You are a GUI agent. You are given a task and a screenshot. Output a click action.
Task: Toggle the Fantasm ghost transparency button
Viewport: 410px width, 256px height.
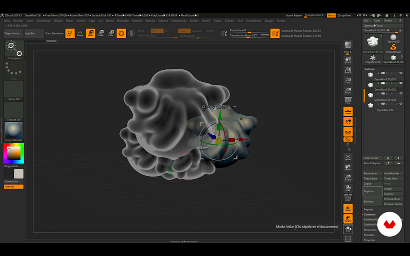coord(348,219)
